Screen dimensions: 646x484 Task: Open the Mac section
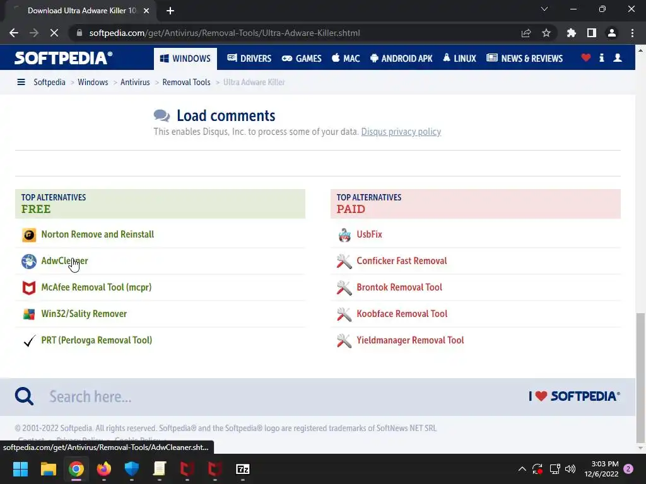[x=346, y=59]
